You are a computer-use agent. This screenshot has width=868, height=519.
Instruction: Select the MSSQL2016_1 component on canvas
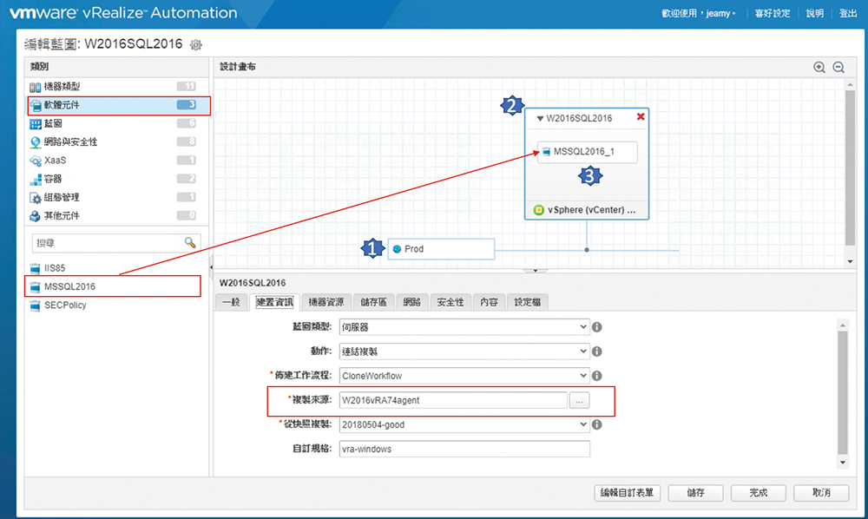click(587, 152)
